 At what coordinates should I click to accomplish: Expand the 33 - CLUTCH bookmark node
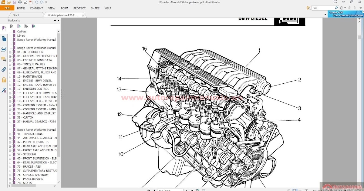[x=10, y=118]
